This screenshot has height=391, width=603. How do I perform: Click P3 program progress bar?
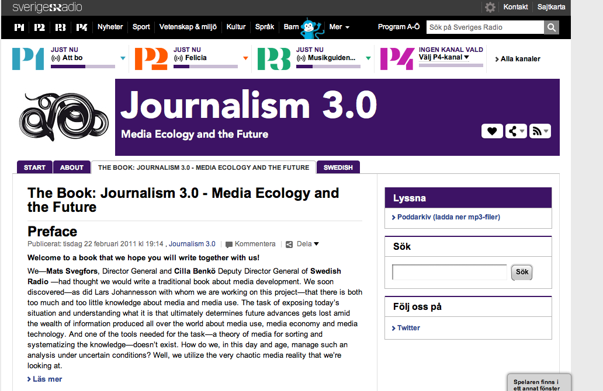[x=328, y=67]
